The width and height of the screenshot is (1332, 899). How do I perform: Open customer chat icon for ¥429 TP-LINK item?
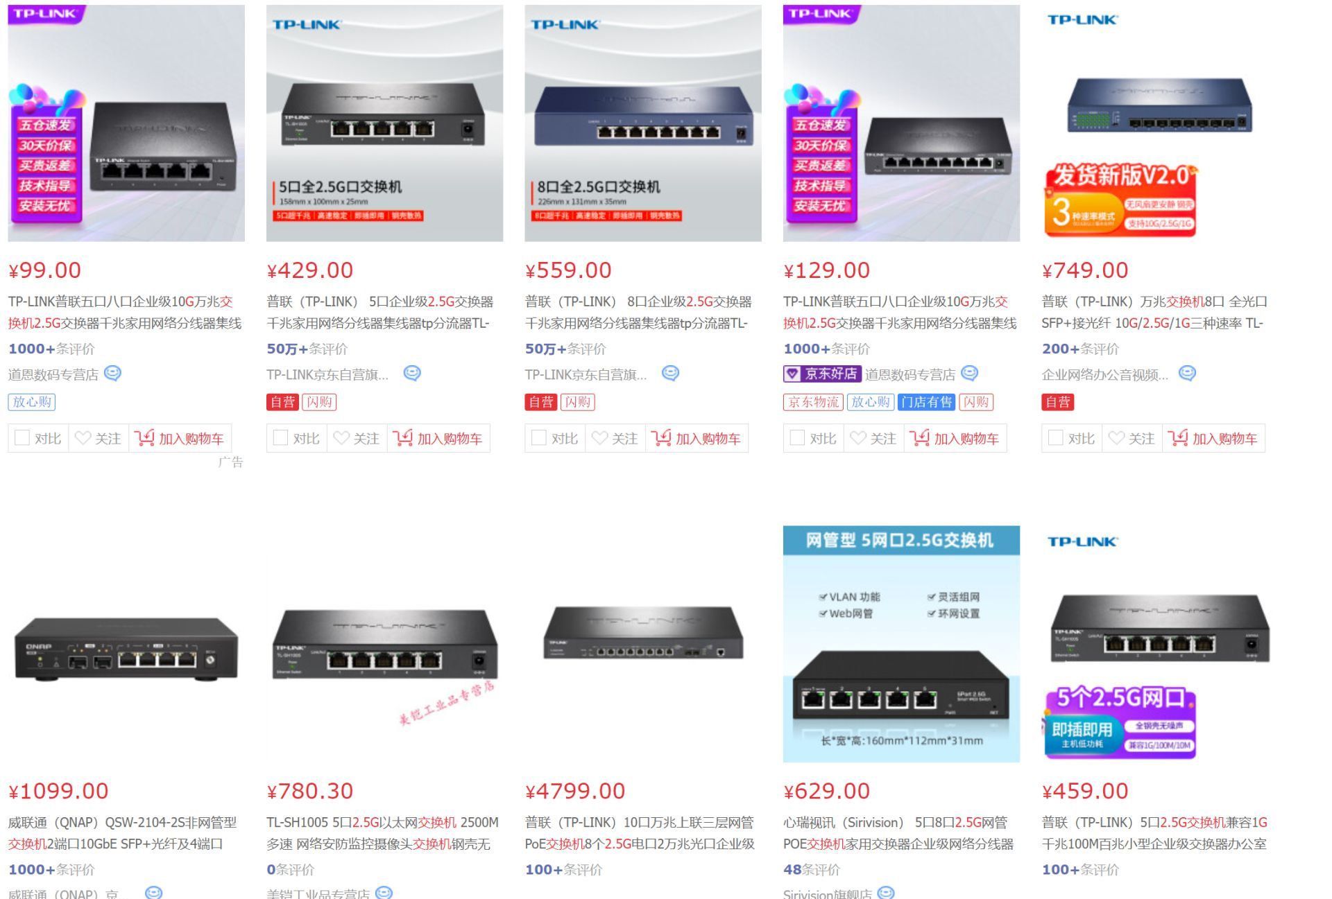412,374
